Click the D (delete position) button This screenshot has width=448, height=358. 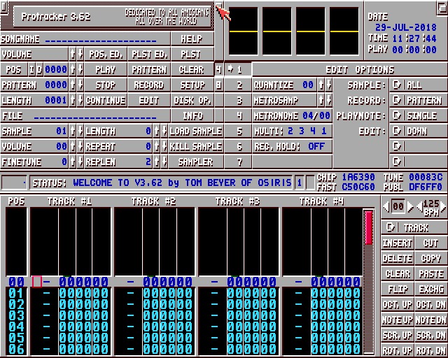39,70
